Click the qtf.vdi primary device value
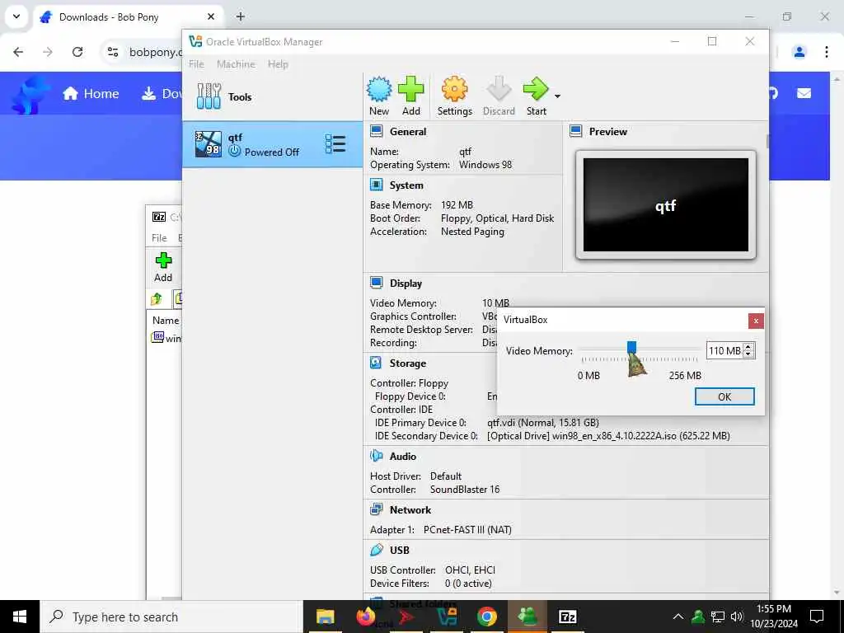Image resolution: width=844 pixels, height=633 pixels. point(542,423)
